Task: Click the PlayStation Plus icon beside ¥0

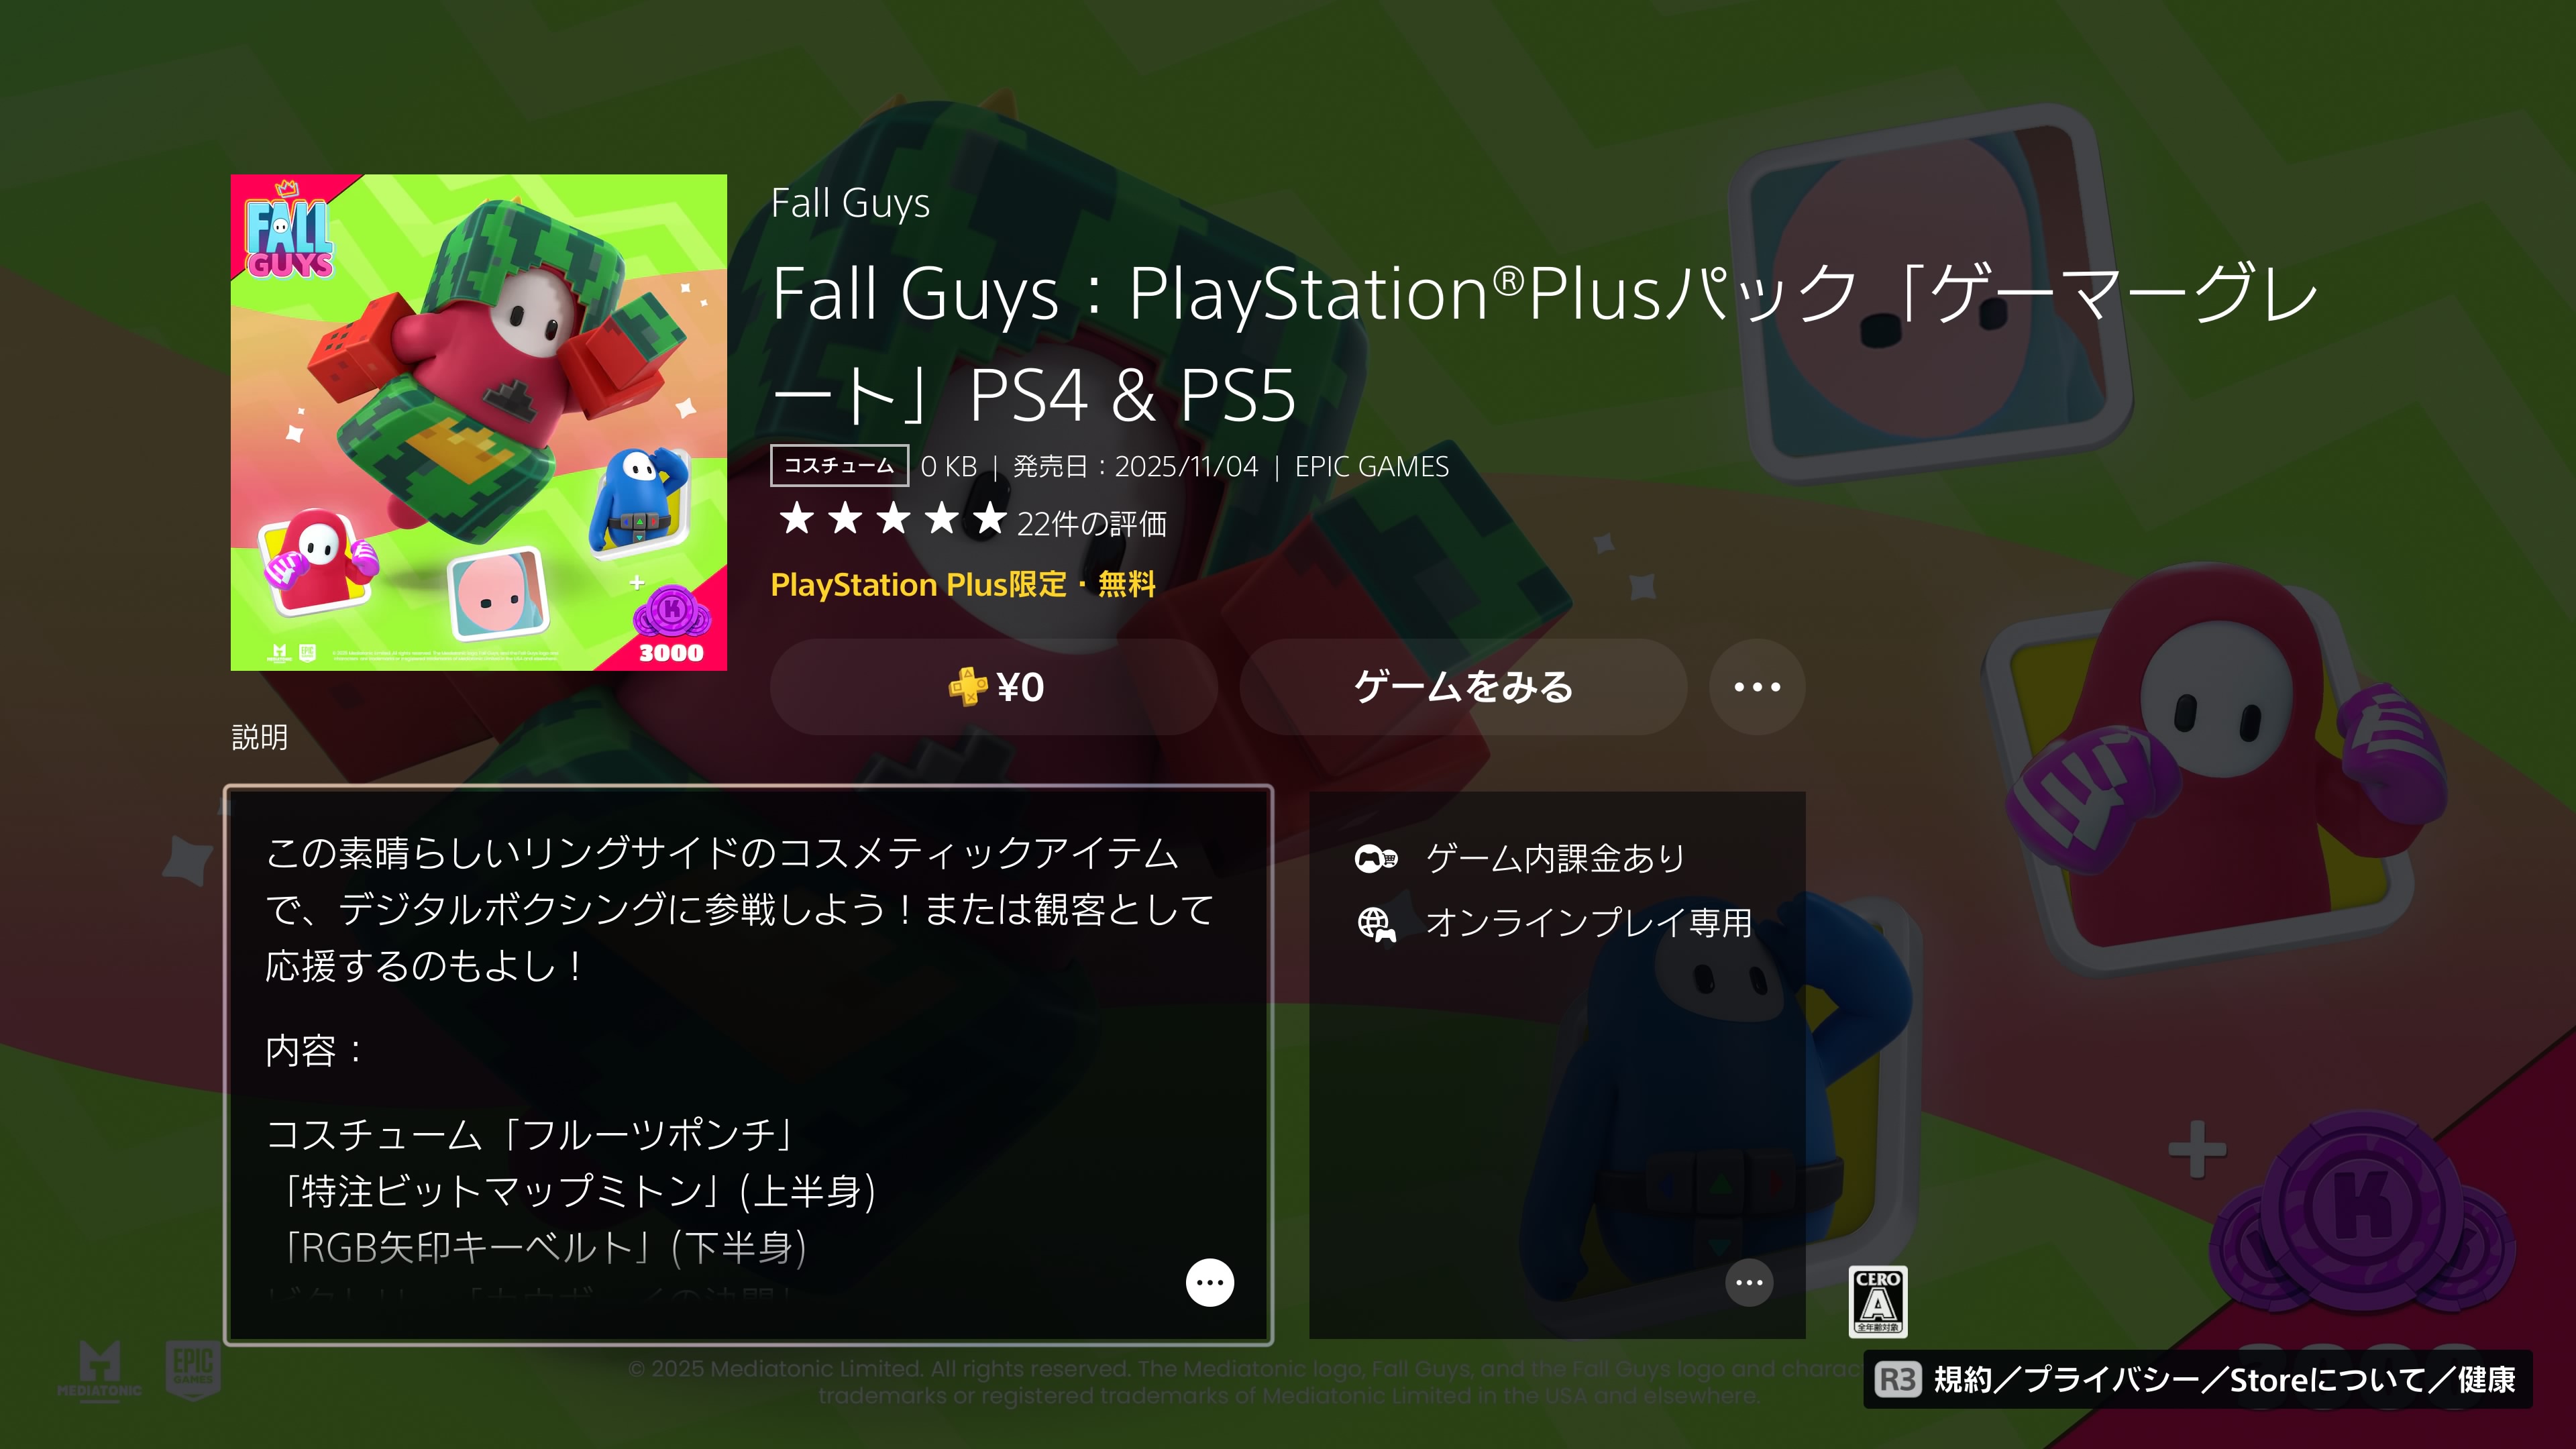Action: pos(967,687)
